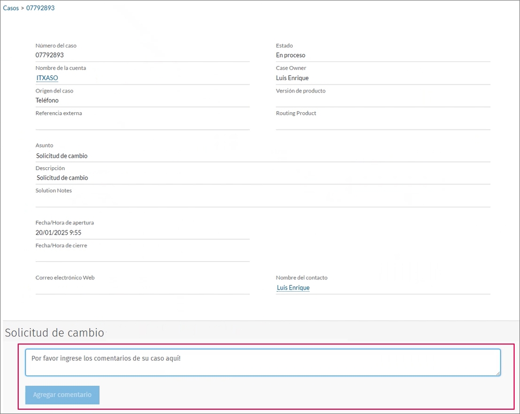
Task: Click the Asunto label
Action: [44, 145]
